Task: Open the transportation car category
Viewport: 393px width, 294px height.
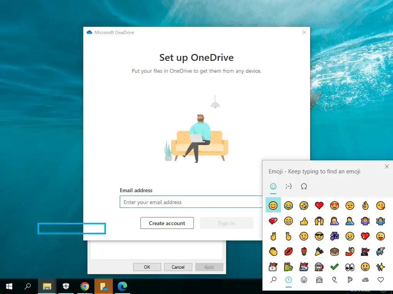Action: click(x=365, y=280)
